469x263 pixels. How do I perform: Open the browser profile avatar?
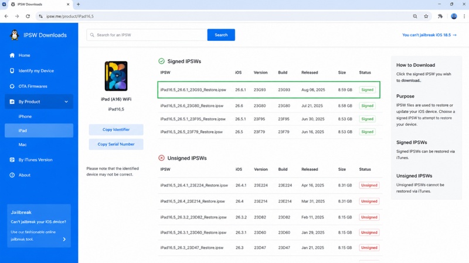tap(454, 16)
